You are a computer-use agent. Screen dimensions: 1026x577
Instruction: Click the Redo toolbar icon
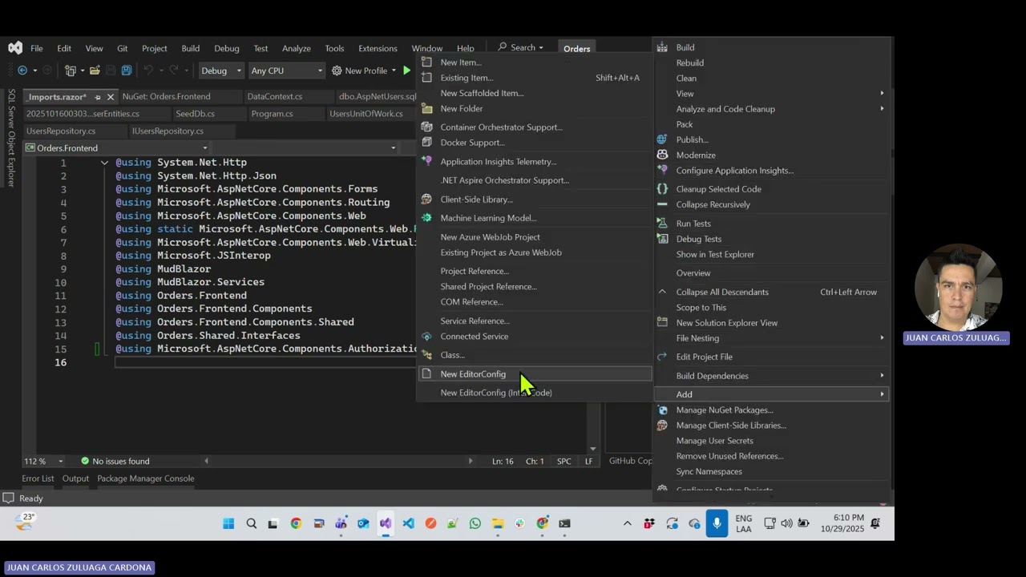point(174,71)
